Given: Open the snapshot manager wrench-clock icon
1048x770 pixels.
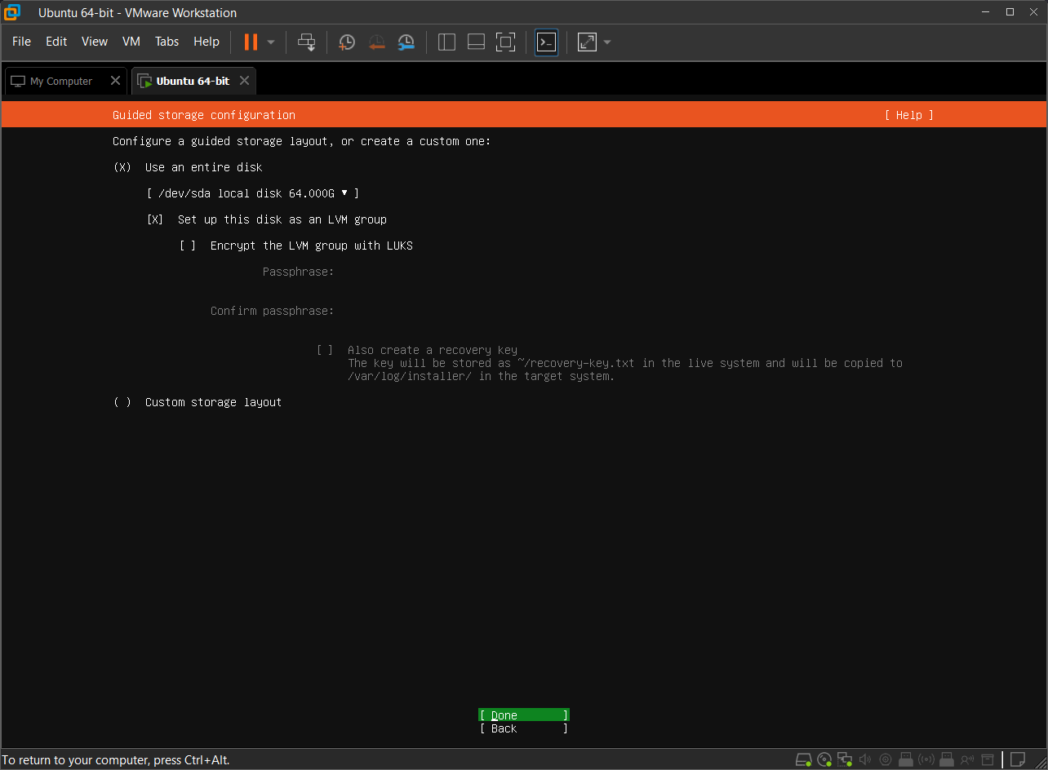Looking at the screenshot, I should [406, 42].
